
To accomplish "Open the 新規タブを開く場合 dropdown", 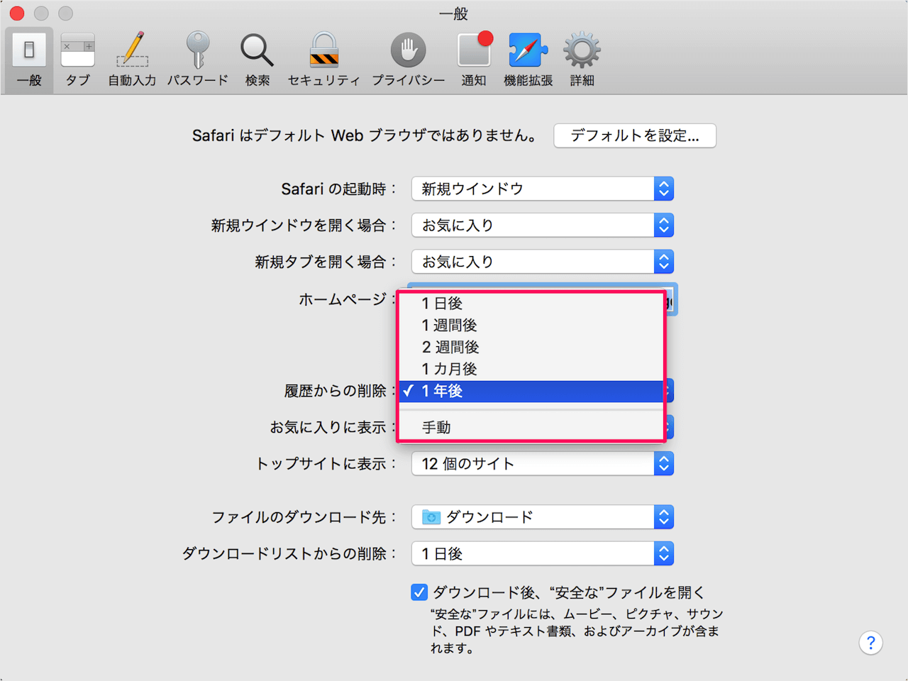I will (x=543, y=262).
